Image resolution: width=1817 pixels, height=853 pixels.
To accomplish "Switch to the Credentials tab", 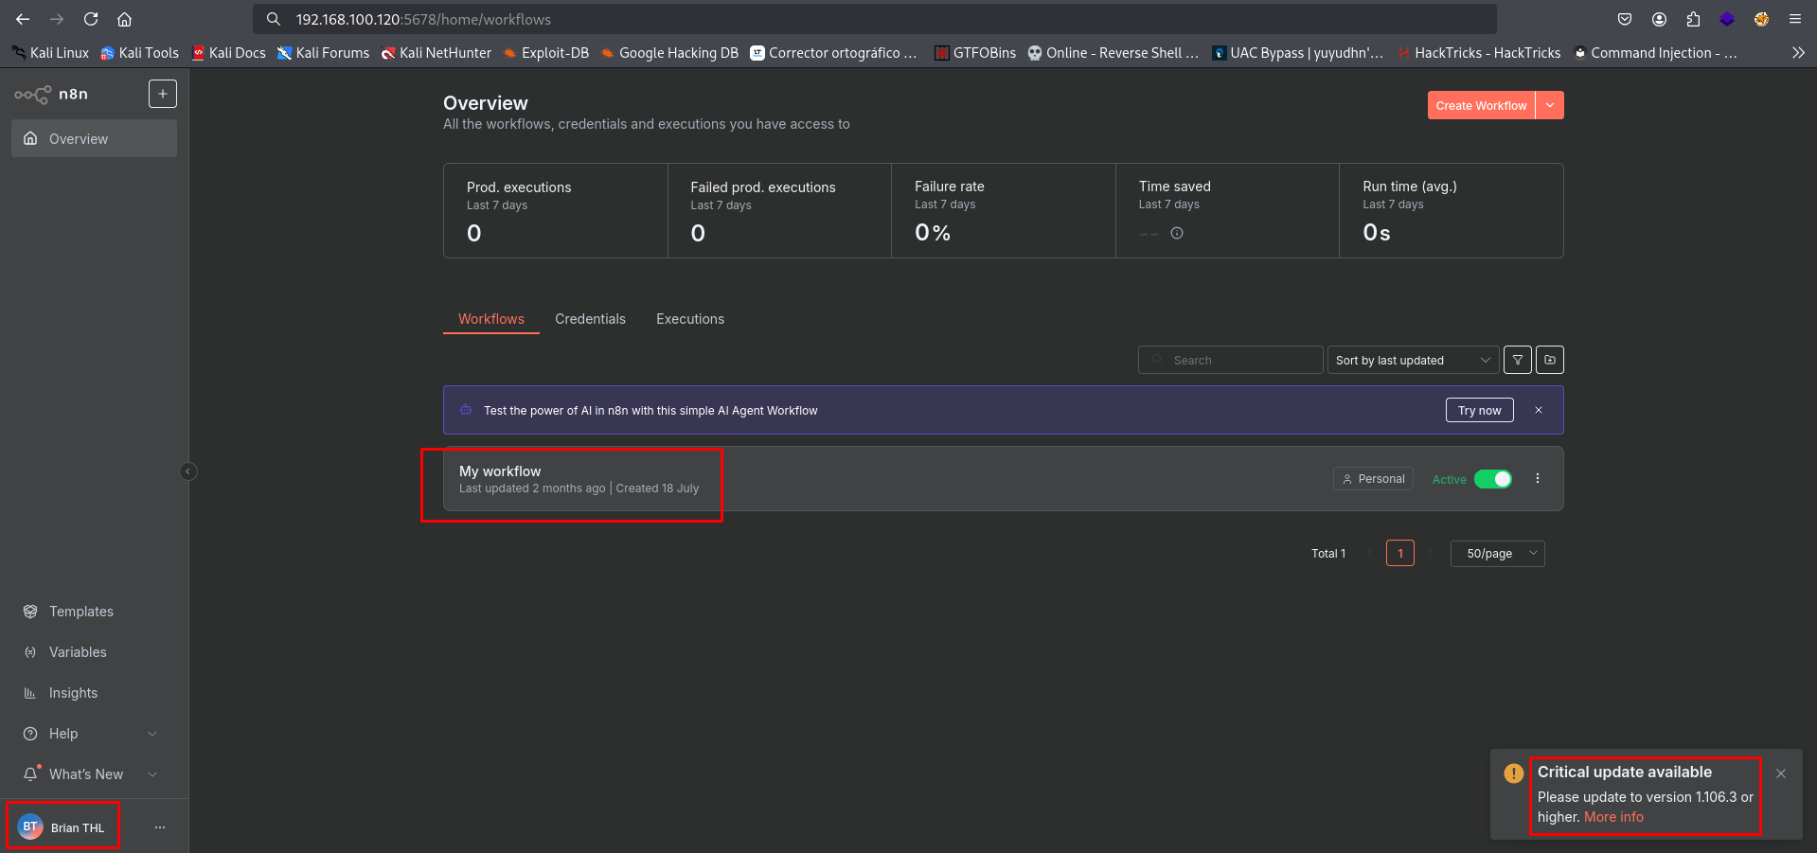I will pyautogui.click(x=590, y=319).
